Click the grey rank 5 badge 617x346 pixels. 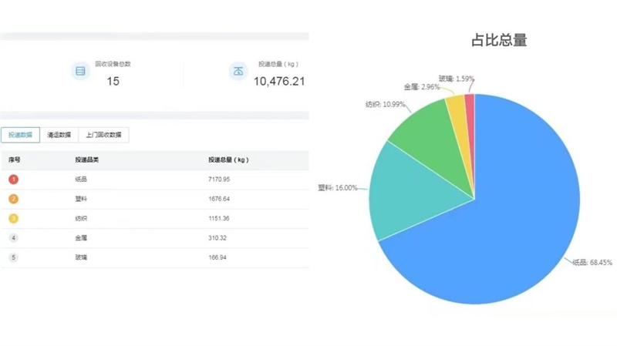click(13, 257)
